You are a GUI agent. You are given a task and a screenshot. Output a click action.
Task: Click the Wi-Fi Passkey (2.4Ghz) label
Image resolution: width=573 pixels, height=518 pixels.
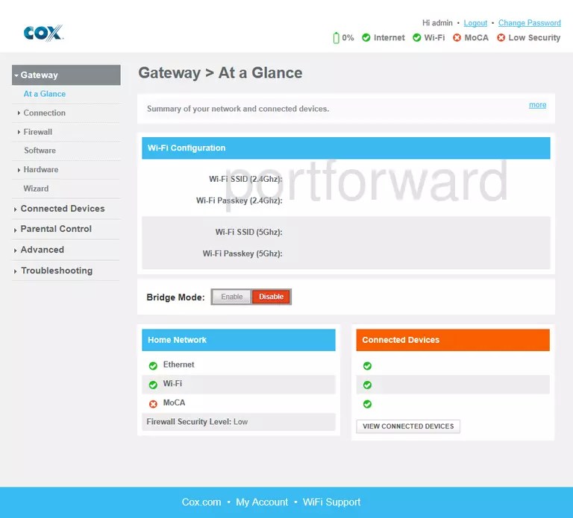point(239,200)
